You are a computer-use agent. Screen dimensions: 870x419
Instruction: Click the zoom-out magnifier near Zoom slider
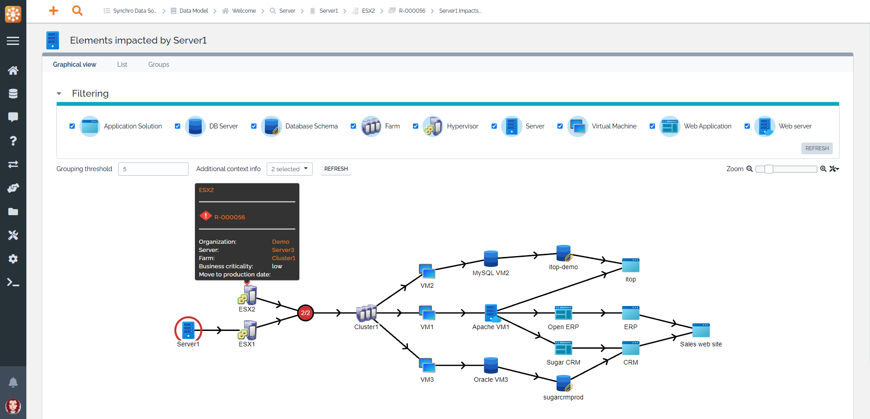749,169
